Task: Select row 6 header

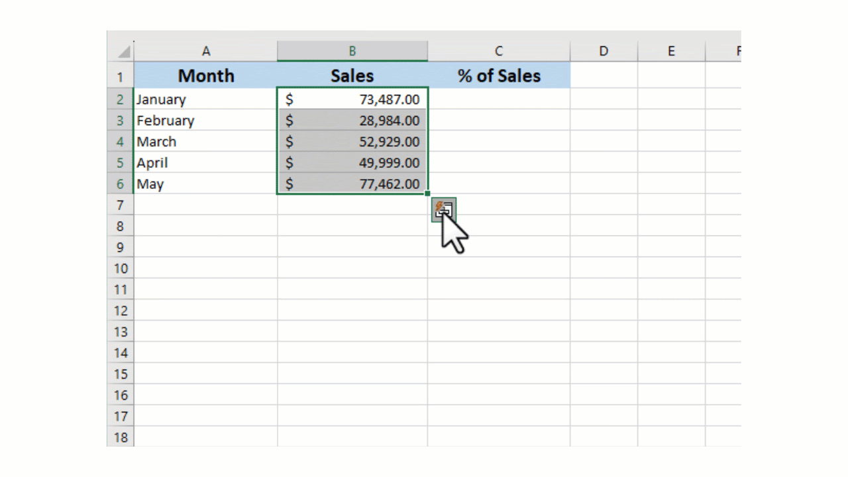Action: click(x=120, y=184)
